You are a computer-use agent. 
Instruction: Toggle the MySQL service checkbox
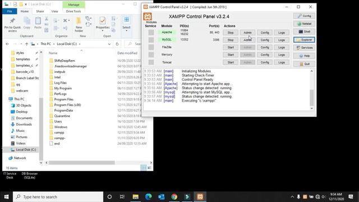151,40
